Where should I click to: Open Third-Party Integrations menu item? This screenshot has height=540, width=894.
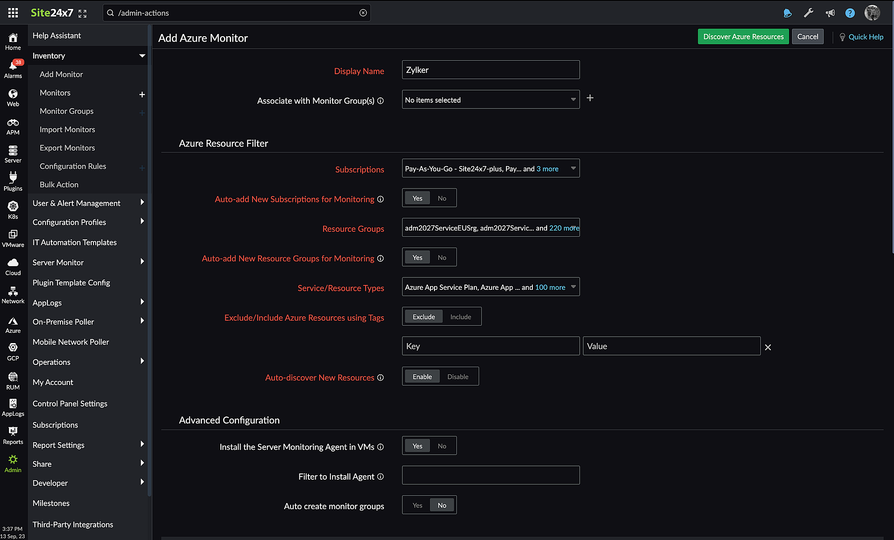click(x=73, y=524)
